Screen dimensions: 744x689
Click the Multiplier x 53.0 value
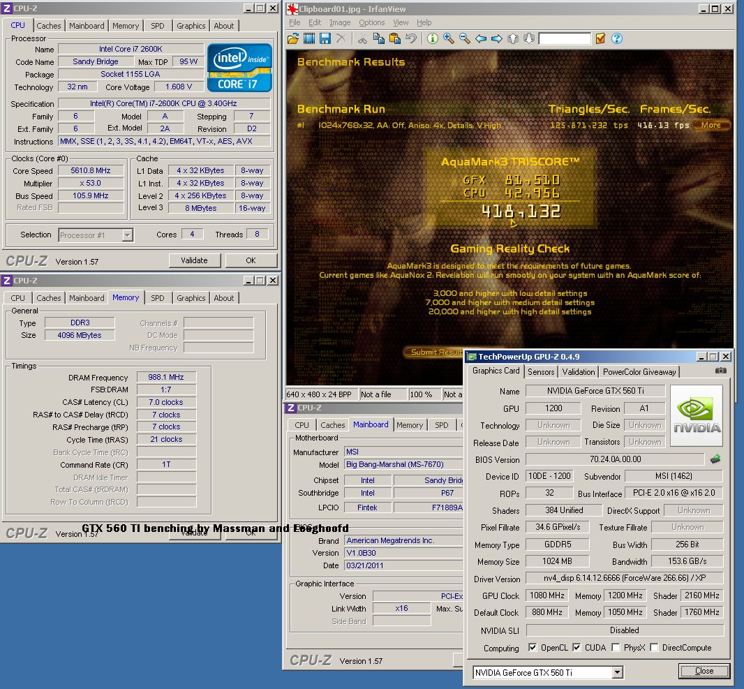(91, 183)
